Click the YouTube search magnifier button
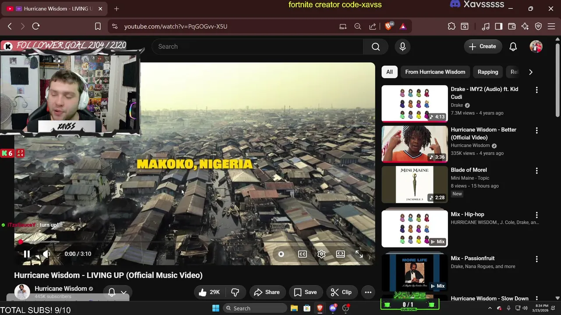 (x=376, y=46)
